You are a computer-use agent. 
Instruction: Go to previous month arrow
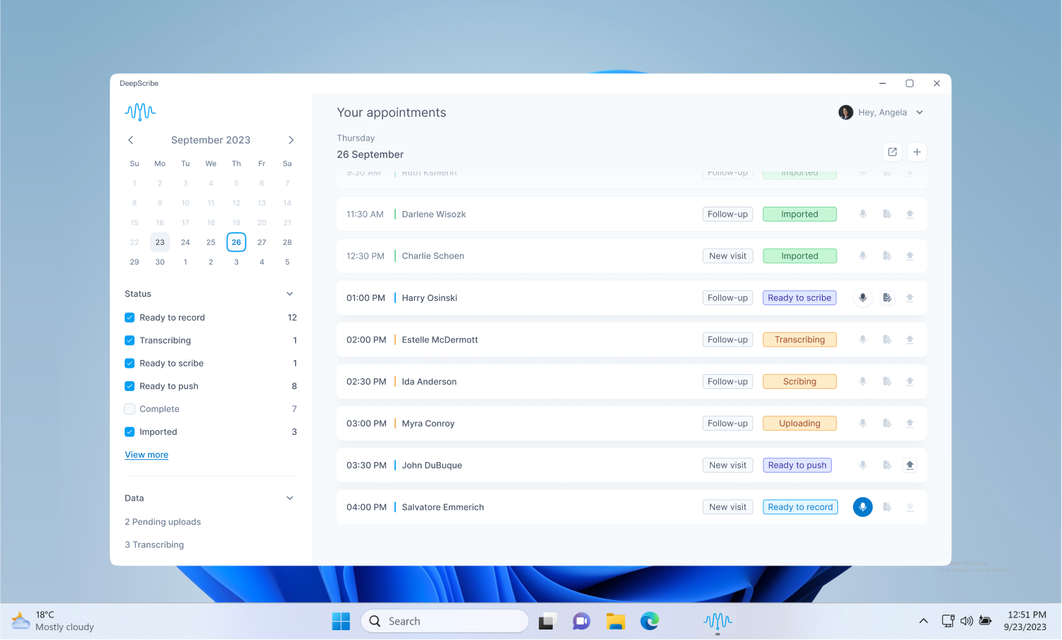point(131,140)
